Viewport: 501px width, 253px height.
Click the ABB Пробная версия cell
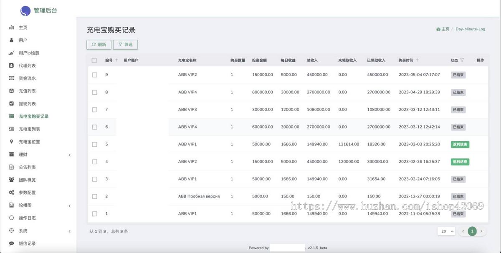199,196
